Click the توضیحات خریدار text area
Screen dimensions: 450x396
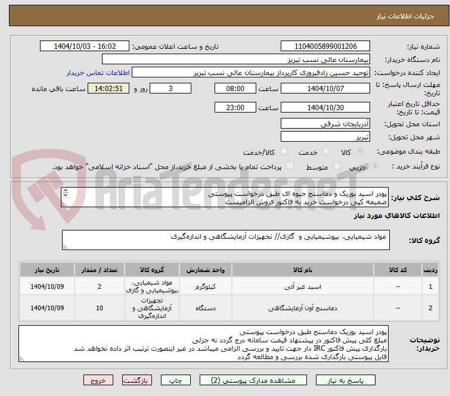coord(203,344)
